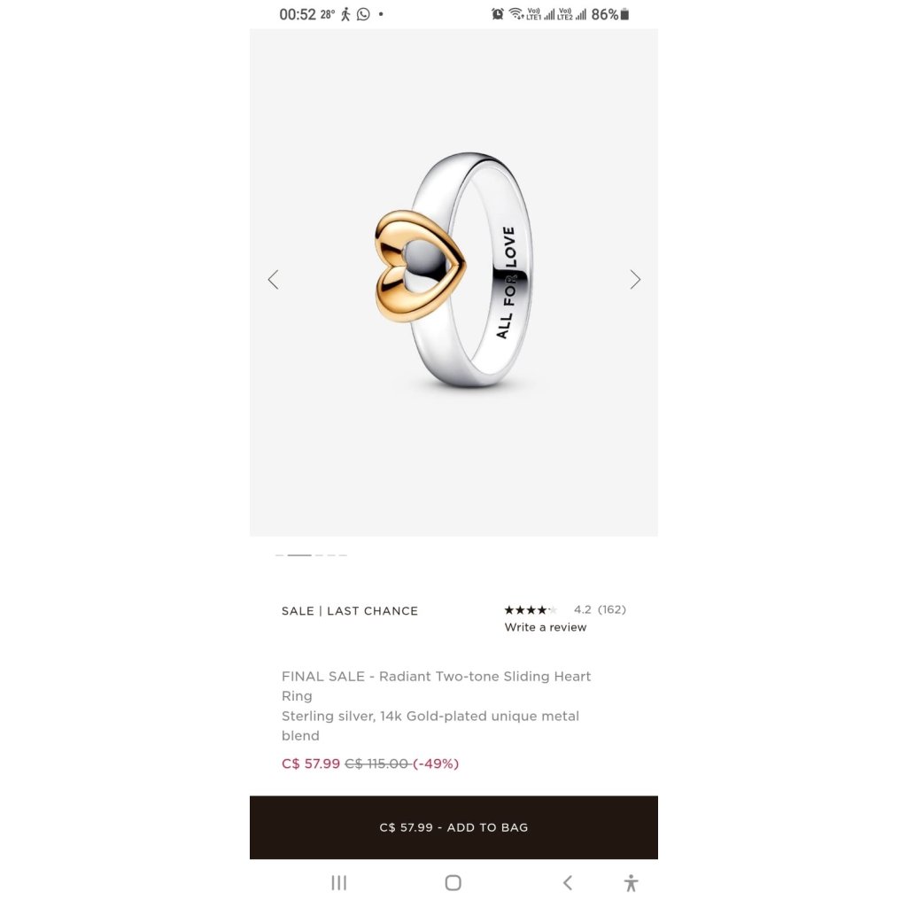The image size is (907, 907).
Task: Tap the battery icon showing 86%
Action: pos(624,14)
